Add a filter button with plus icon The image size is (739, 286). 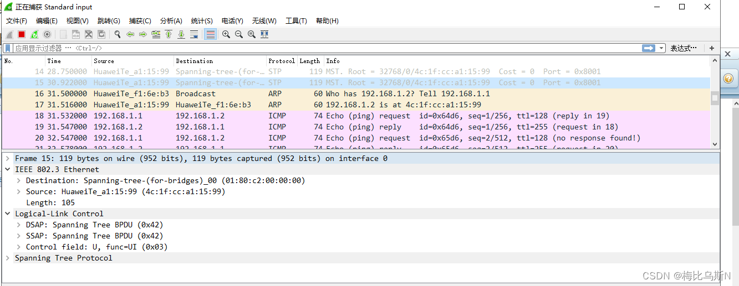(x=712, y=48)
